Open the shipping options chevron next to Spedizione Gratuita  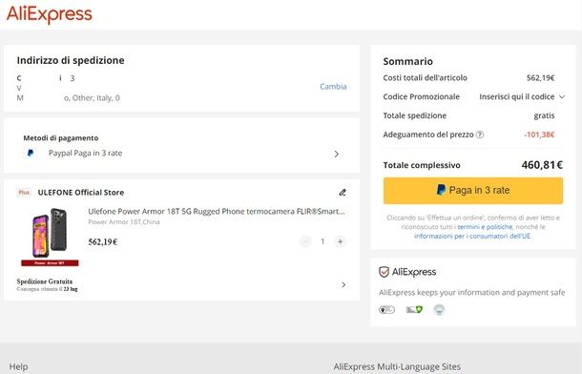click(x=343, y=284)
